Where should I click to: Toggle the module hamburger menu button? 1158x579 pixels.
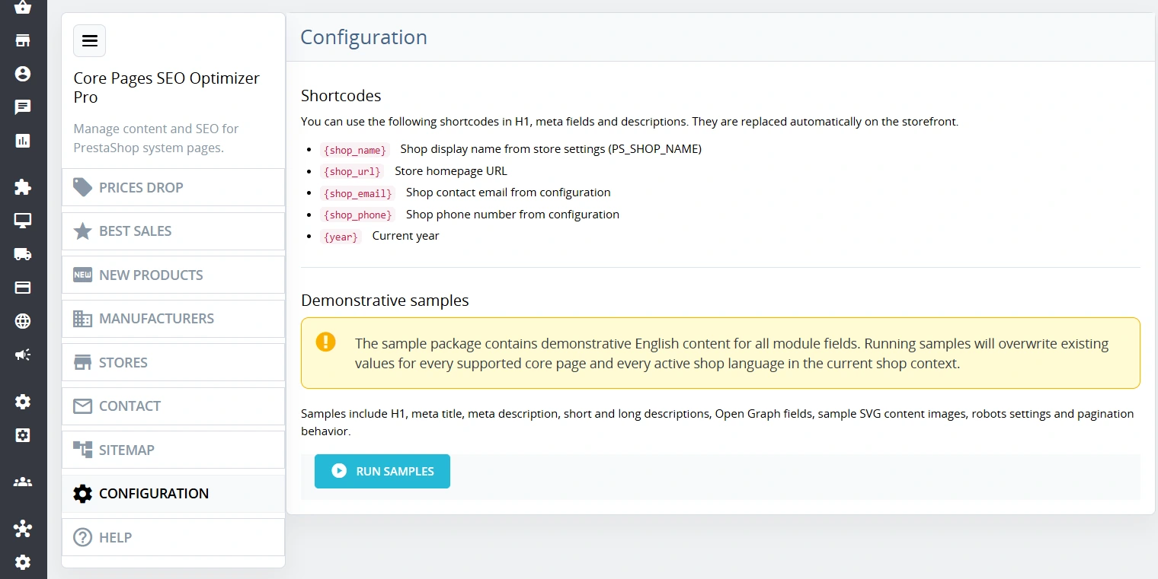point(90,41)
